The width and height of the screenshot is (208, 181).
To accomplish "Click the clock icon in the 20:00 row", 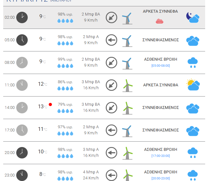I will coord(22,152).
